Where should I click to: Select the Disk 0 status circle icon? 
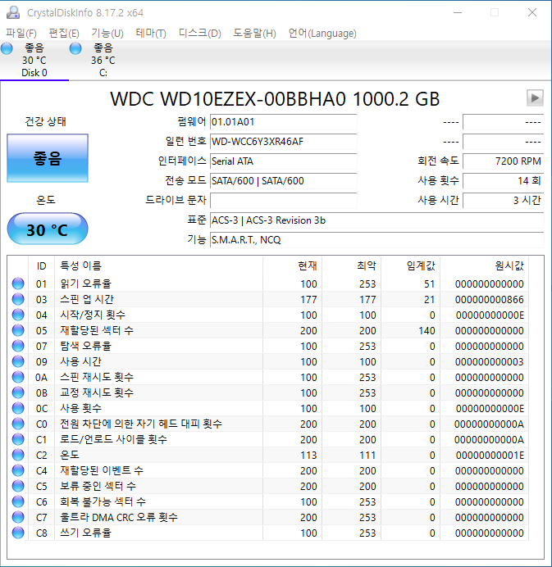tap(7, 48)
